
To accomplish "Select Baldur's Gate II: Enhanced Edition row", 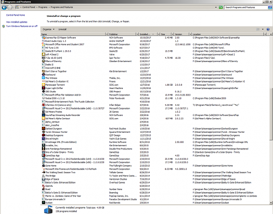I will click(155, 192).
